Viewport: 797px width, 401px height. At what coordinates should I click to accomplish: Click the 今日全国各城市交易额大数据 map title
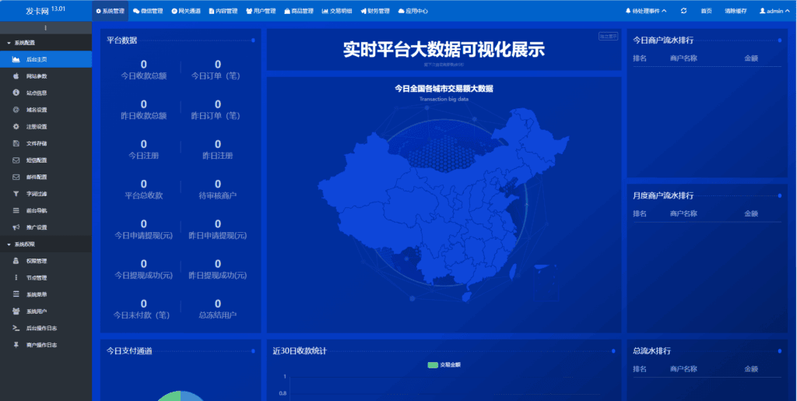pyautogui.click(x=444, y=89)
